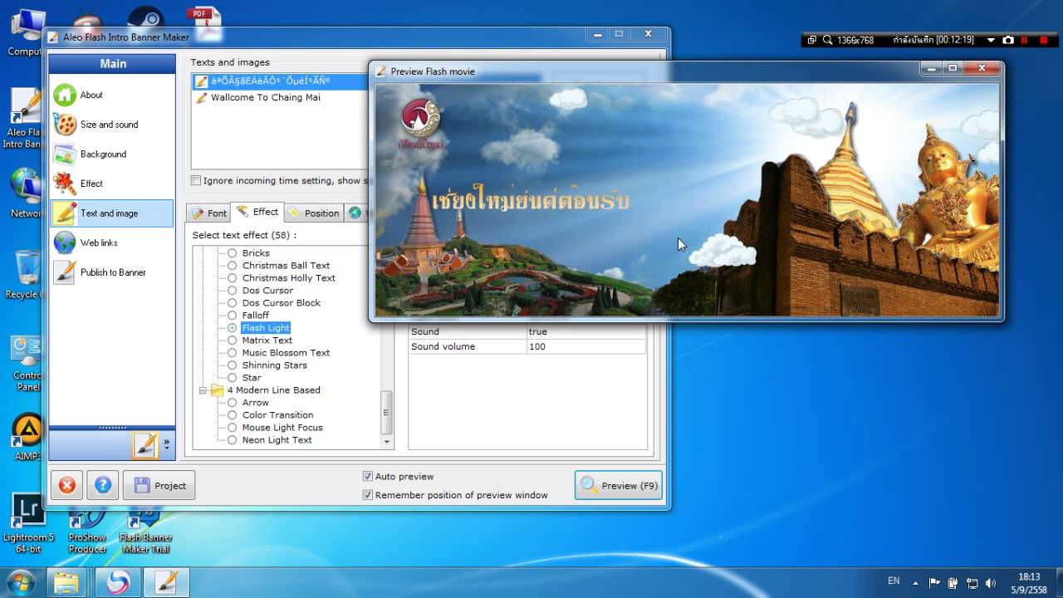Select the Dos Cursor effect
This screenshot has height=598, width=1063.
pyautogui.click(x=267, y=290)
